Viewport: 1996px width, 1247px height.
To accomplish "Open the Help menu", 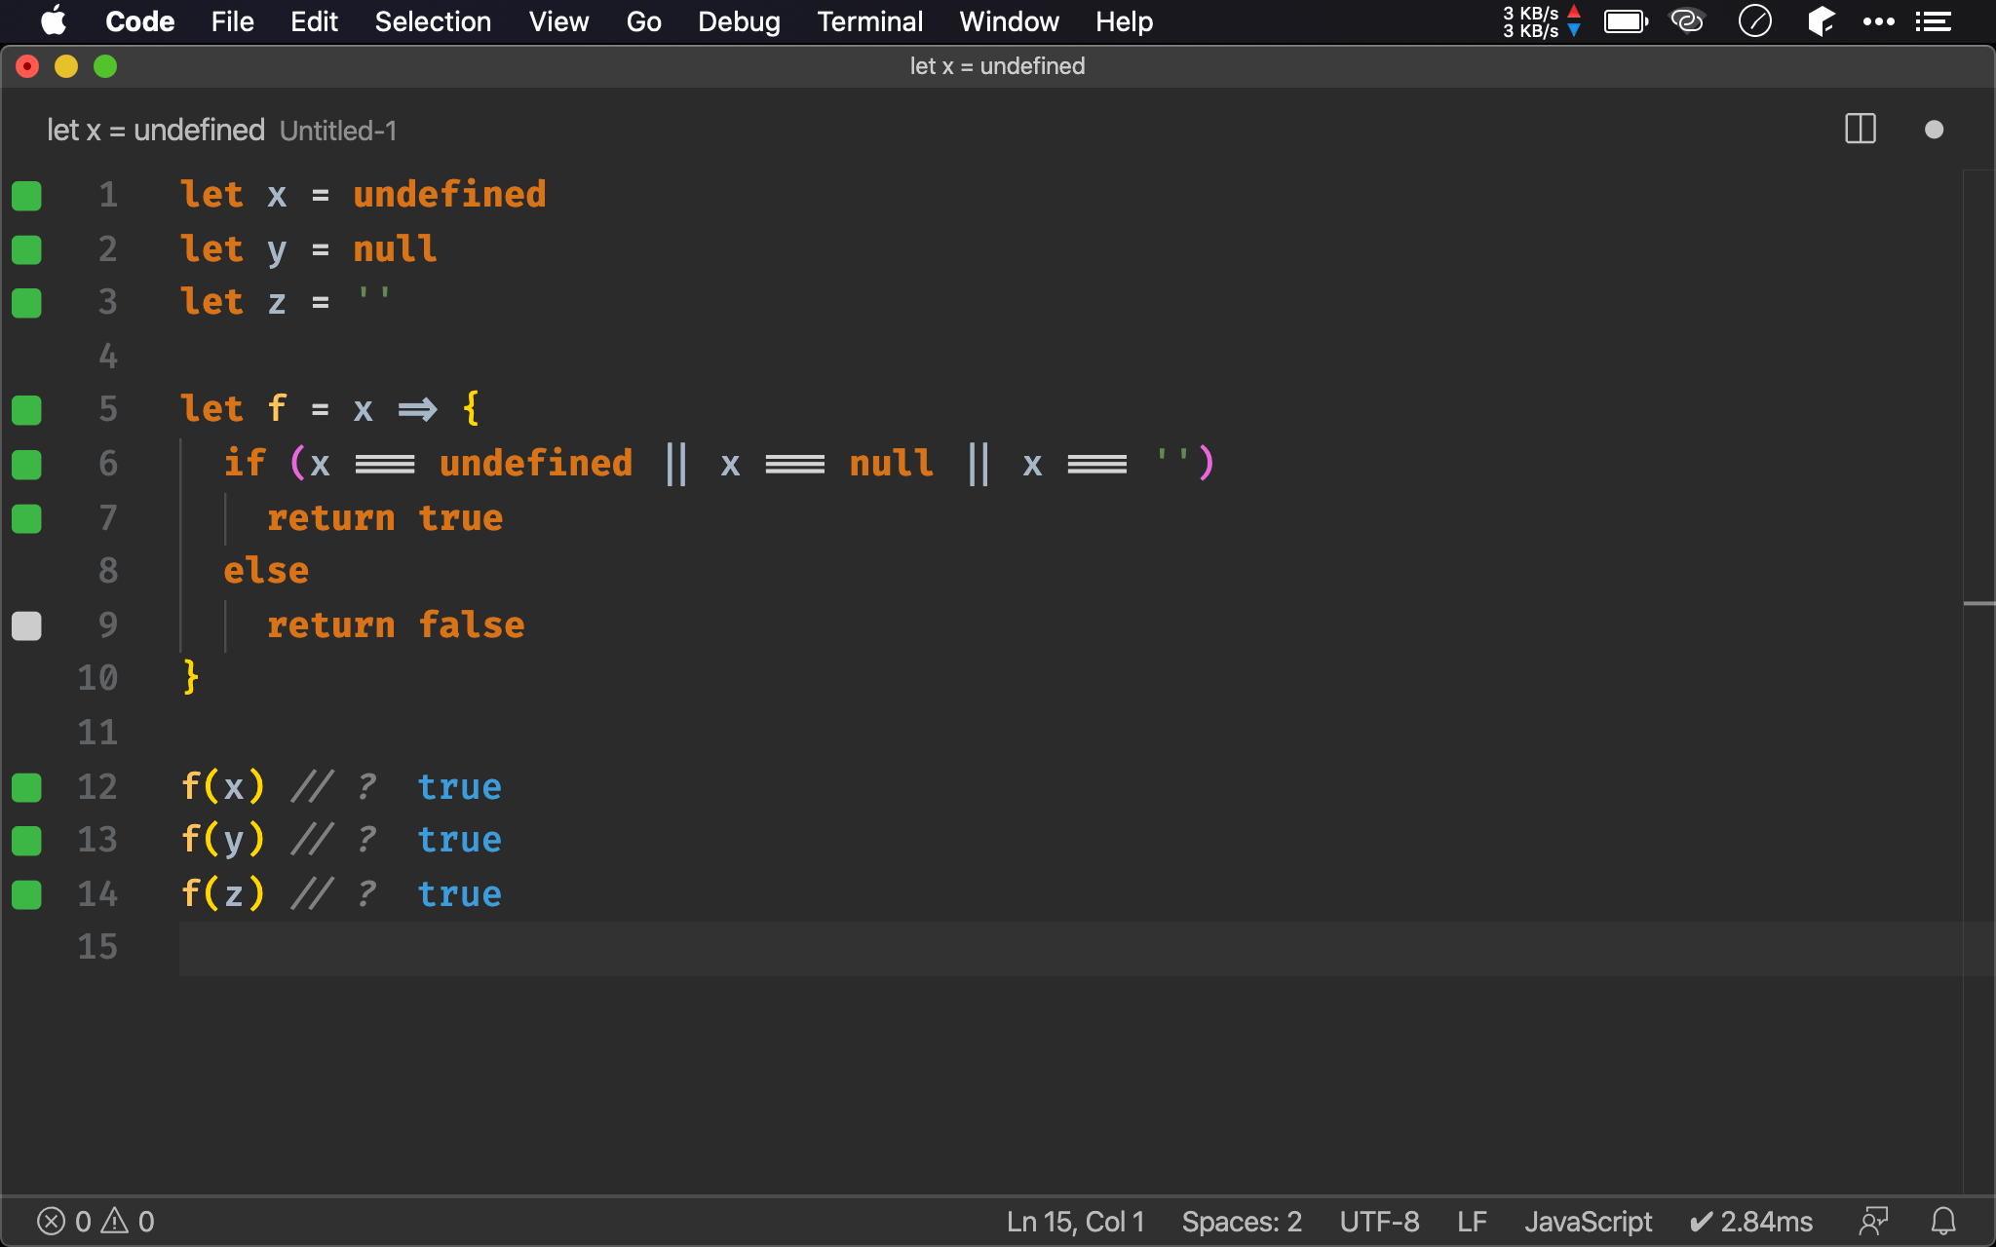I will (1124, 21).
